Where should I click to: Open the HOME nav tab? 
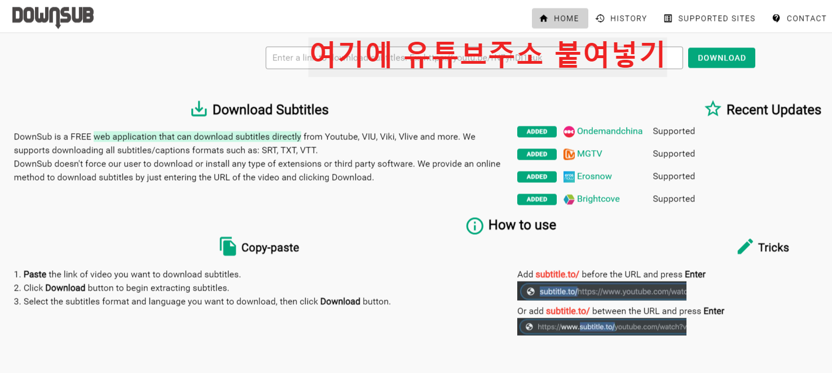pyautogui.click(x=560, y=18)
